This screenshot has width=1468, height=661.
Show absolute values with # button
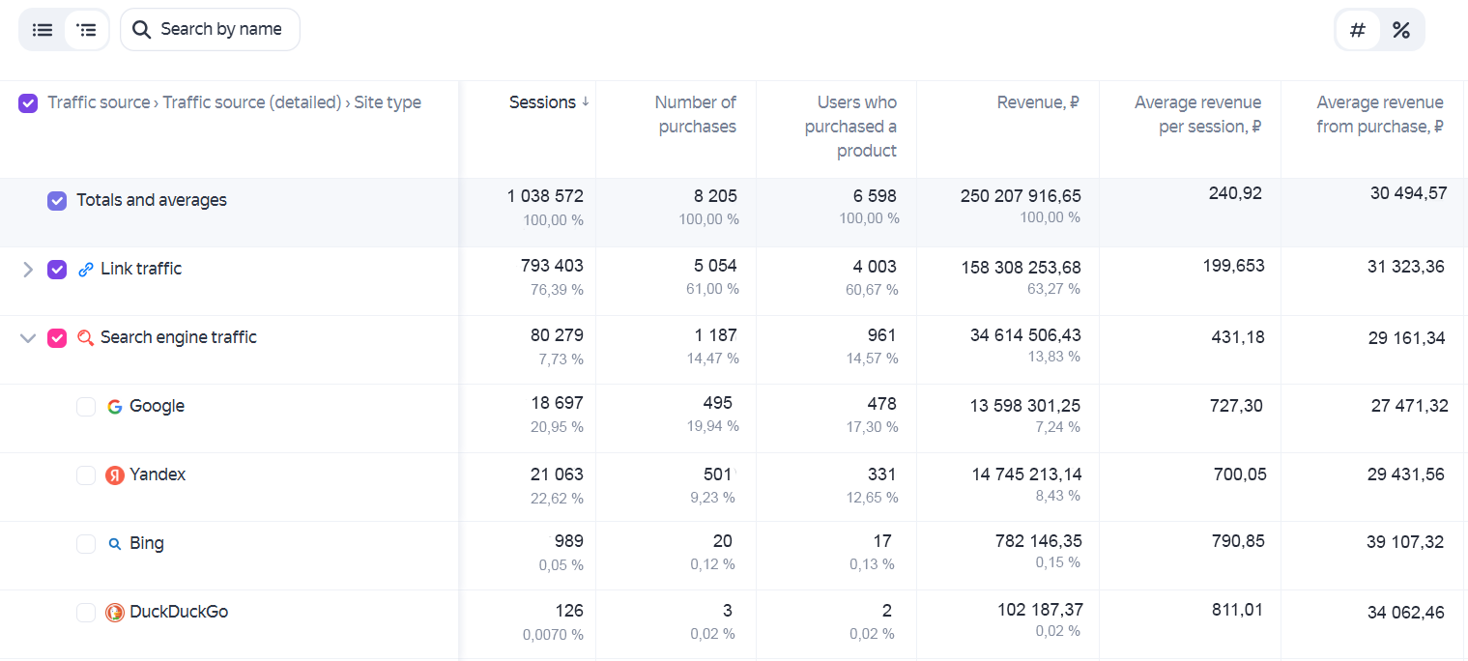[1358, 30]
